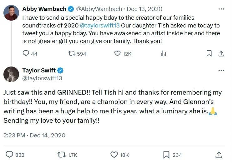
Task: Reply to Taylor Swift's tweet
Action: pyautogui.click(x=10, y=155)
